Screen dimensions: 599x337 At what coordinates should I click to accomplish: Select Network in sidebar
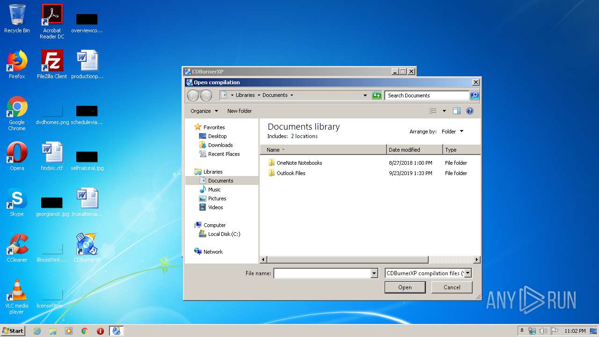pyautogui.click(x=213, y=252)
